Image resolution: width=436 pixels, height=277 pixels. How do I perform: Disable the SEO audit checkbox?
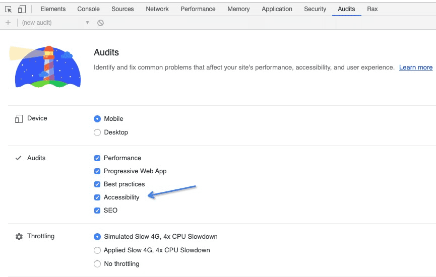tap(98, 211)
